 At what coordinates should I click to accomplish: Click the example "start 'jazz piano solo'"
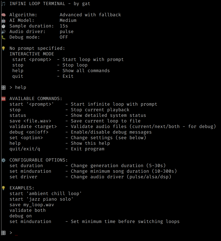pos(41,199)
